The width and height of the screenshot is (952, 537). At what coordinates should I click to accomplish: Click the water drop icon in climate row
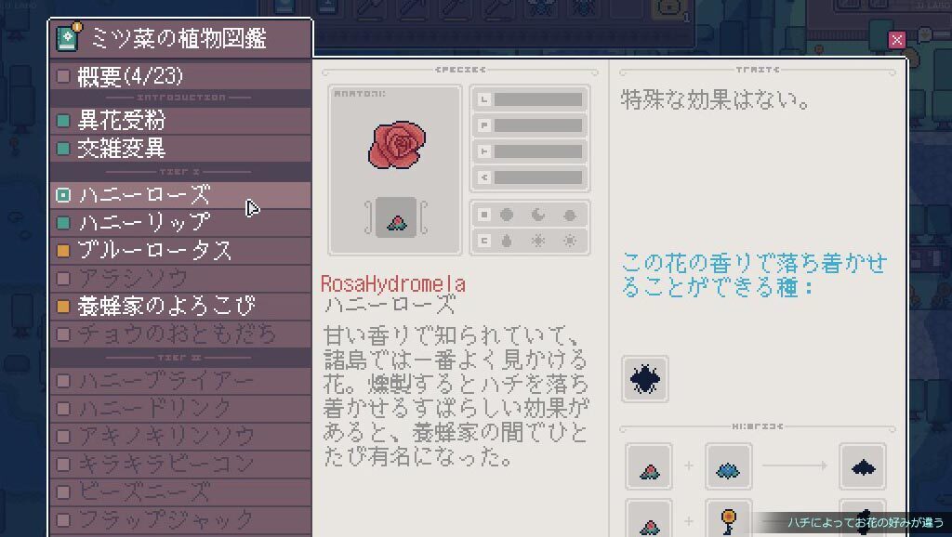click(x=507, y=241)
